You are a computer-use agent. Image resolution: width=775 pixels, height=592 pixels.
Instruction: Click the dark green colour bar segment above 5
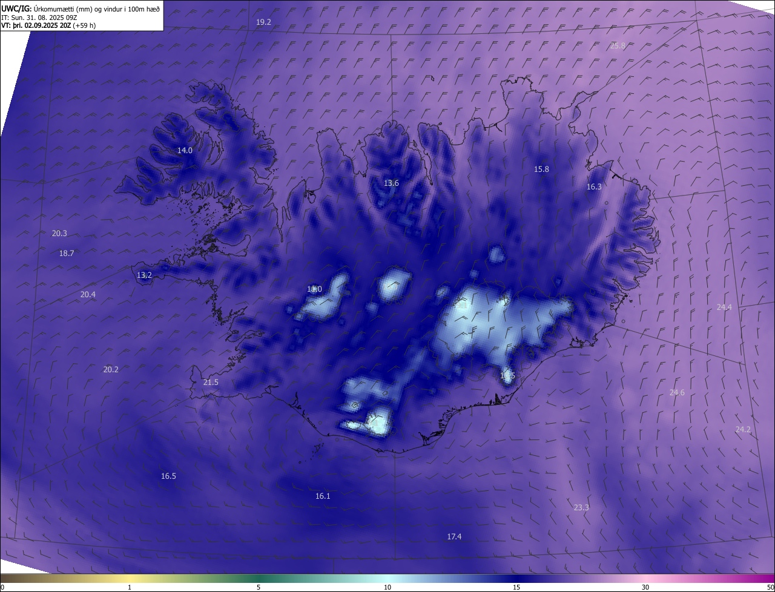259,578
